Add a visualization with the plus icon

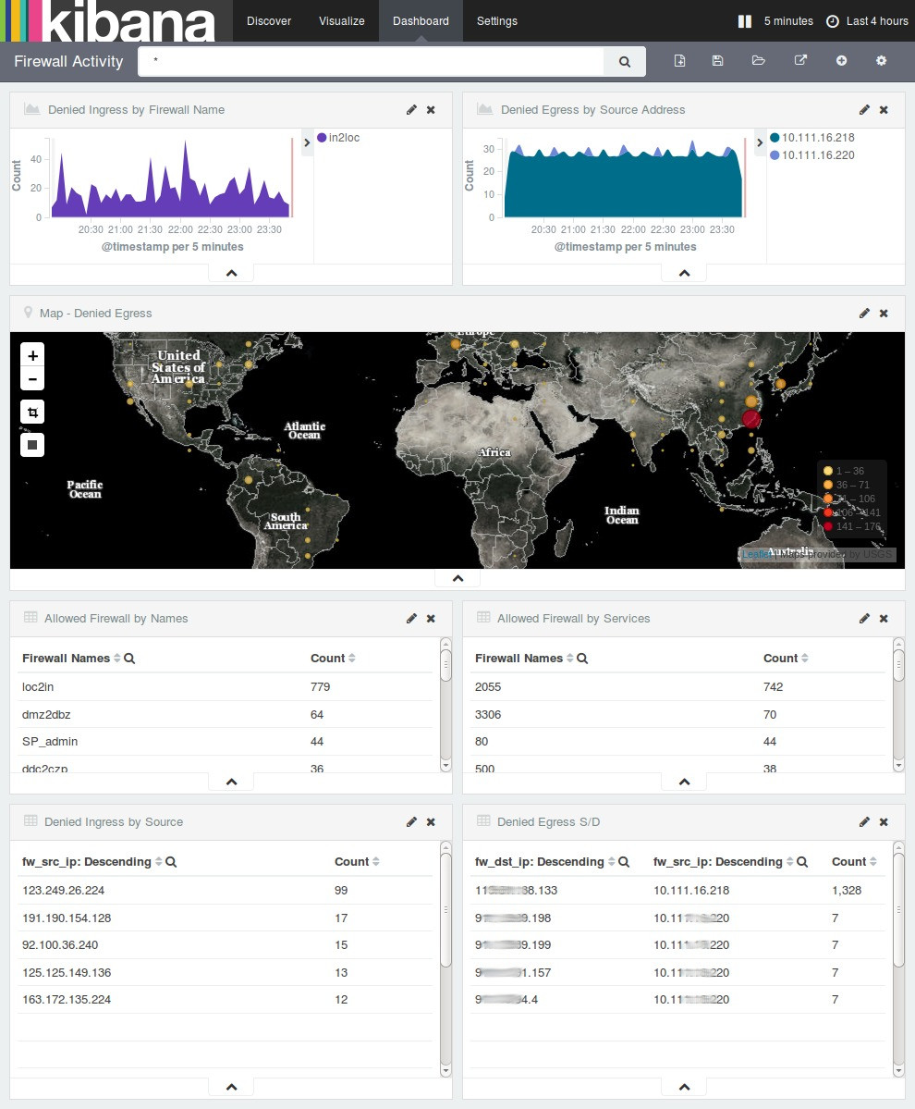(841, 61)
